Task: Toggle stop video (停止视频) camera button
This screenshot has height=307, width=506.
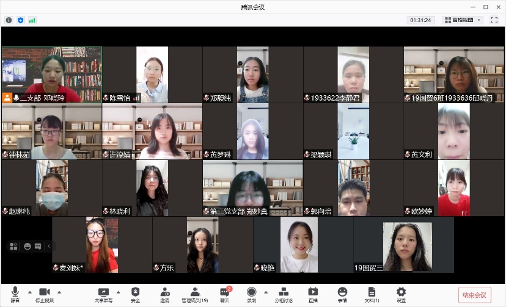Action: [x=44, y=294]
